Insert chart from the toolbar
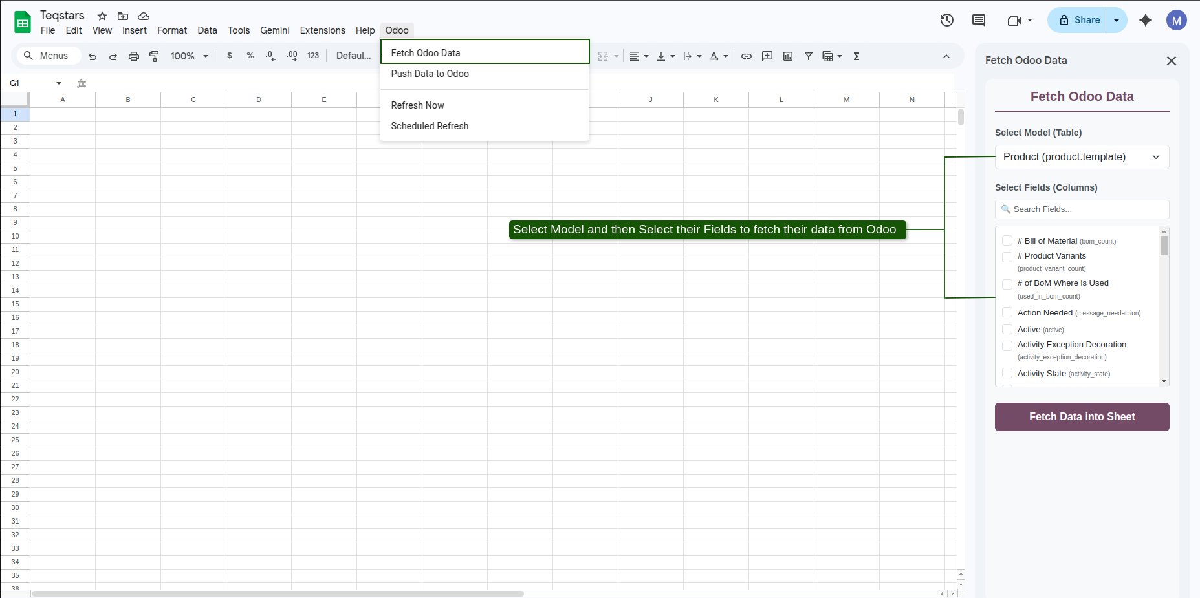 [x=788, y=56]
